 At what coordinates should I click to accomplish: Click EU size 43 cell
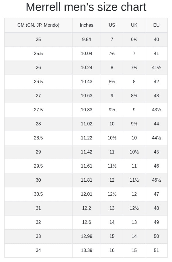pos(156,96)
